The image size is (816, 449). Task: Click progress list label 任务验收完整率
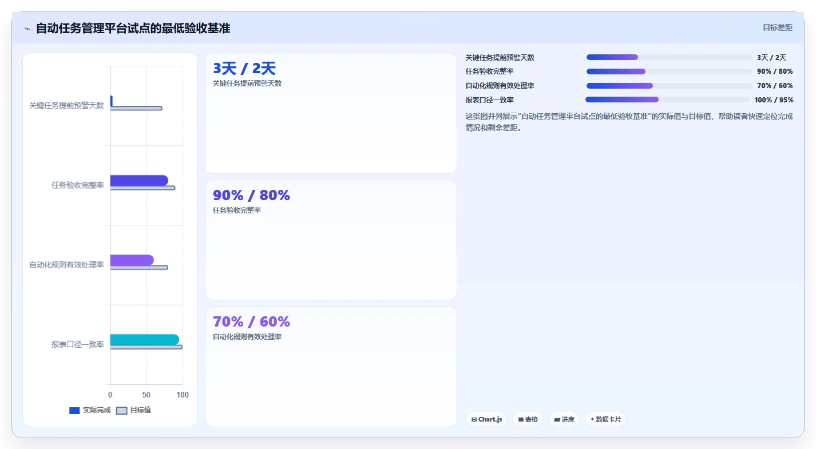tap(490, 71)
